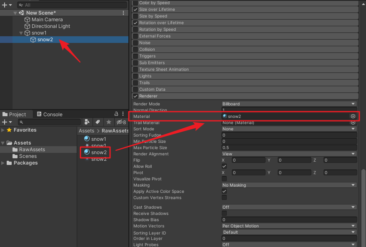Click the Directional Light cube icon
The width and height of the screenshot is (366, 247).
point(28,26)
